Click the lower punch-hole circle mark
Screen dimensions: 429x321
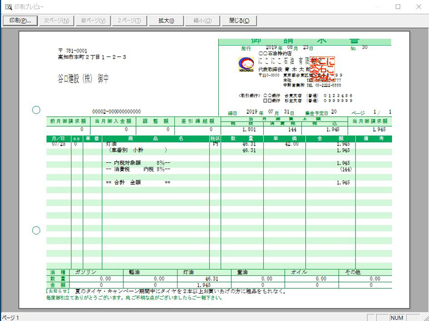(x=36, y=230)
